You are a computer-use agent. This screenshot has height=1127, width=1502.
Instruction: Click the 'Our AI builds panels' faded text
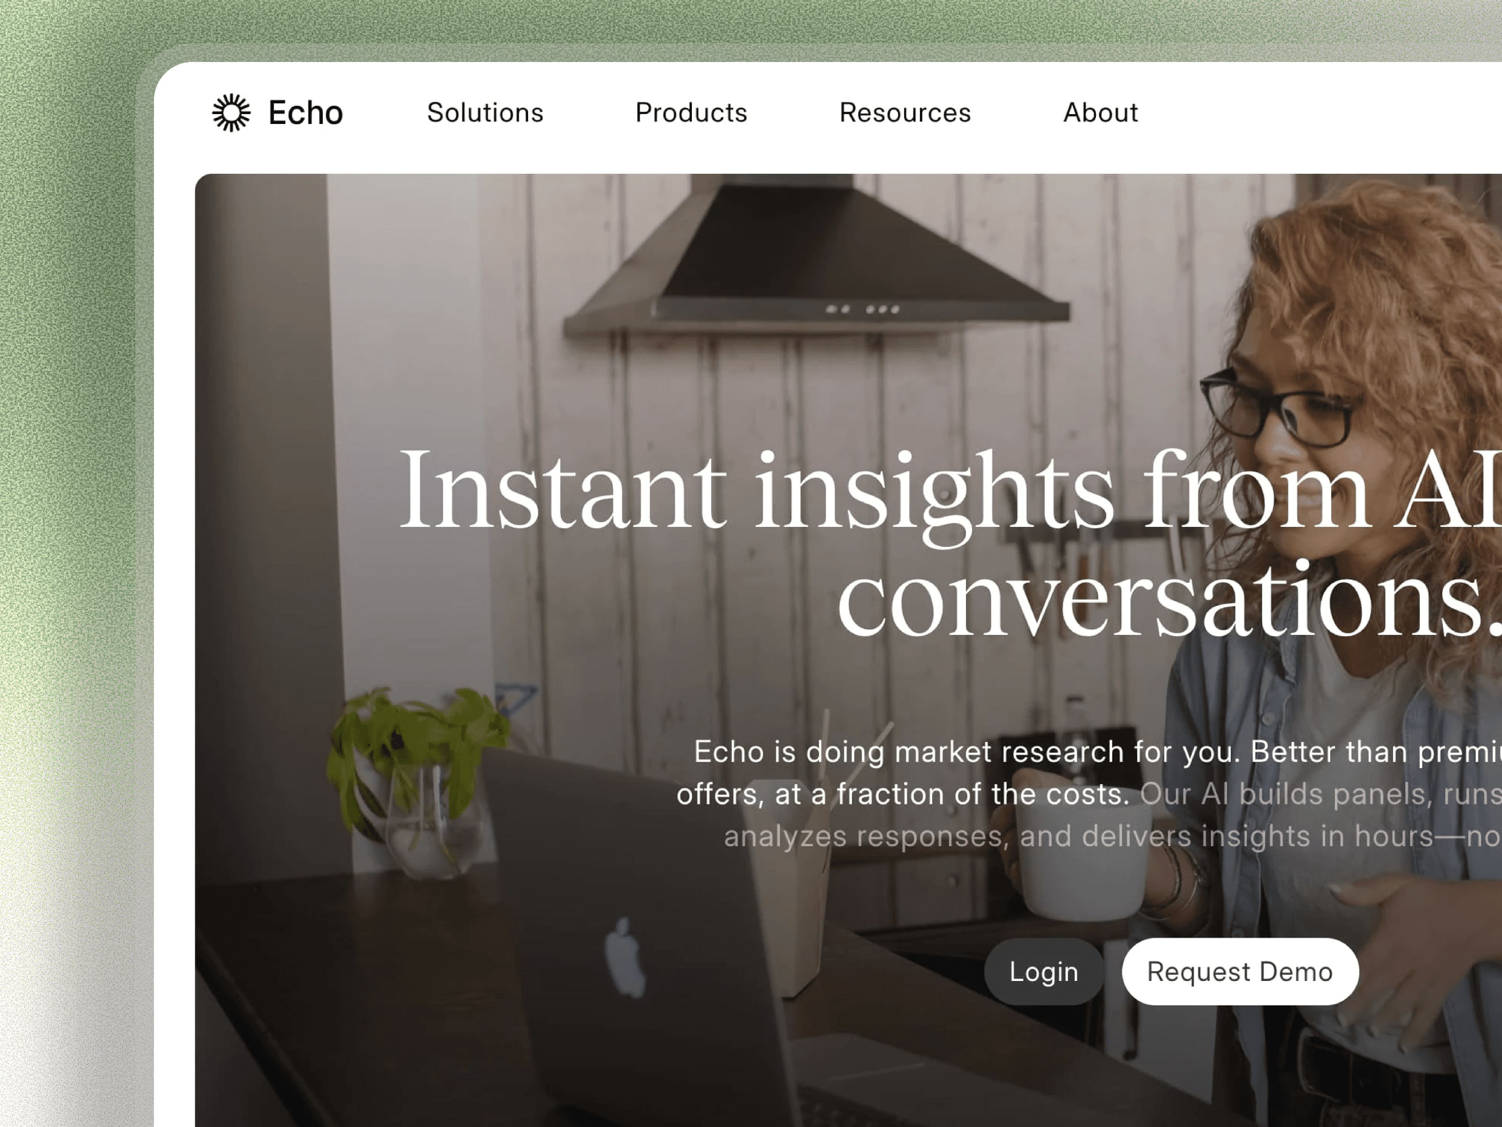pyautogui.click(x=1321, y=794)
